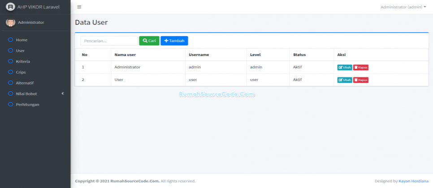
Task: Click the blue Tambah button
Action: click(174, 41)
